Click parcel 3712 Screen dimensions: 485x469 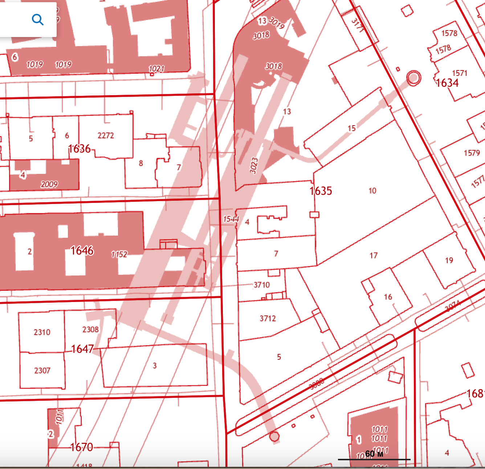tap(268, 318)
